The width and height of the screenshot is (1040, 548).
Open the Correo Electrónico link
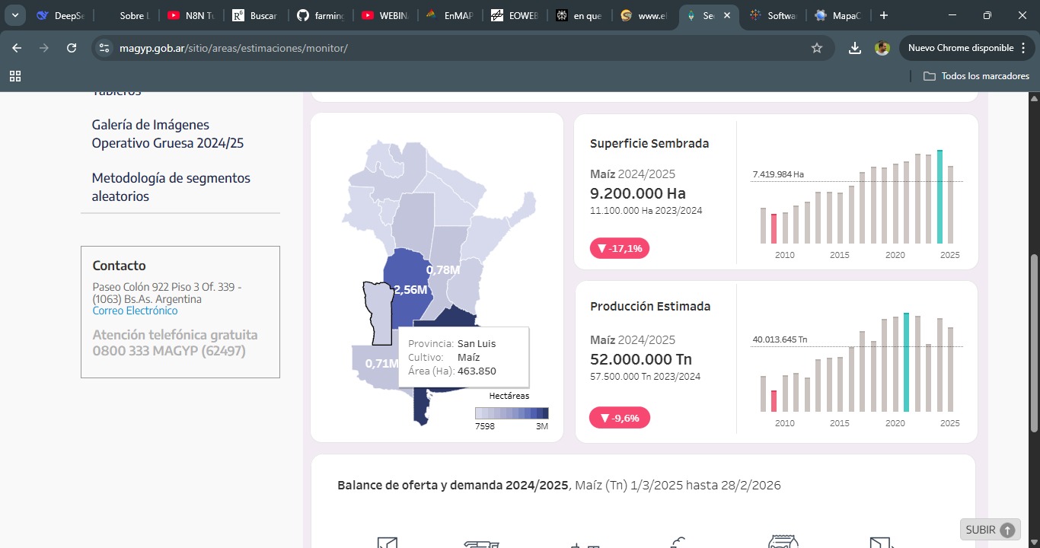tap(135, 311)
